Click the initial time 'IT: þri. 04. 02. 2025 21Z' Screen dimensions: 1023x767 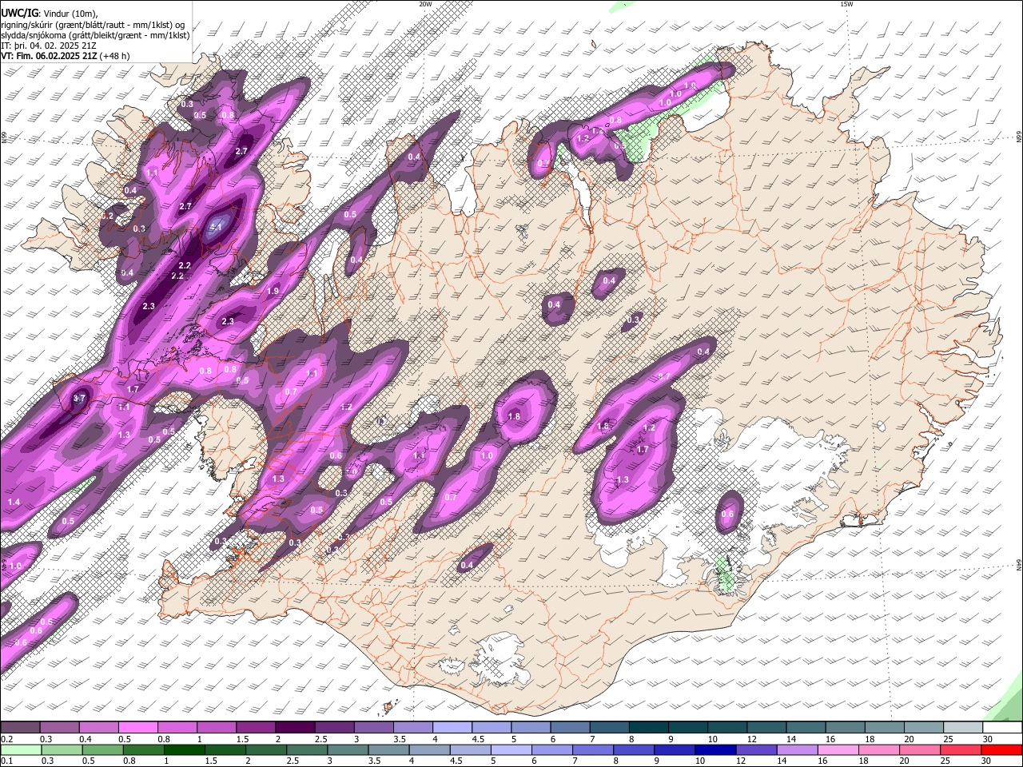49,46
